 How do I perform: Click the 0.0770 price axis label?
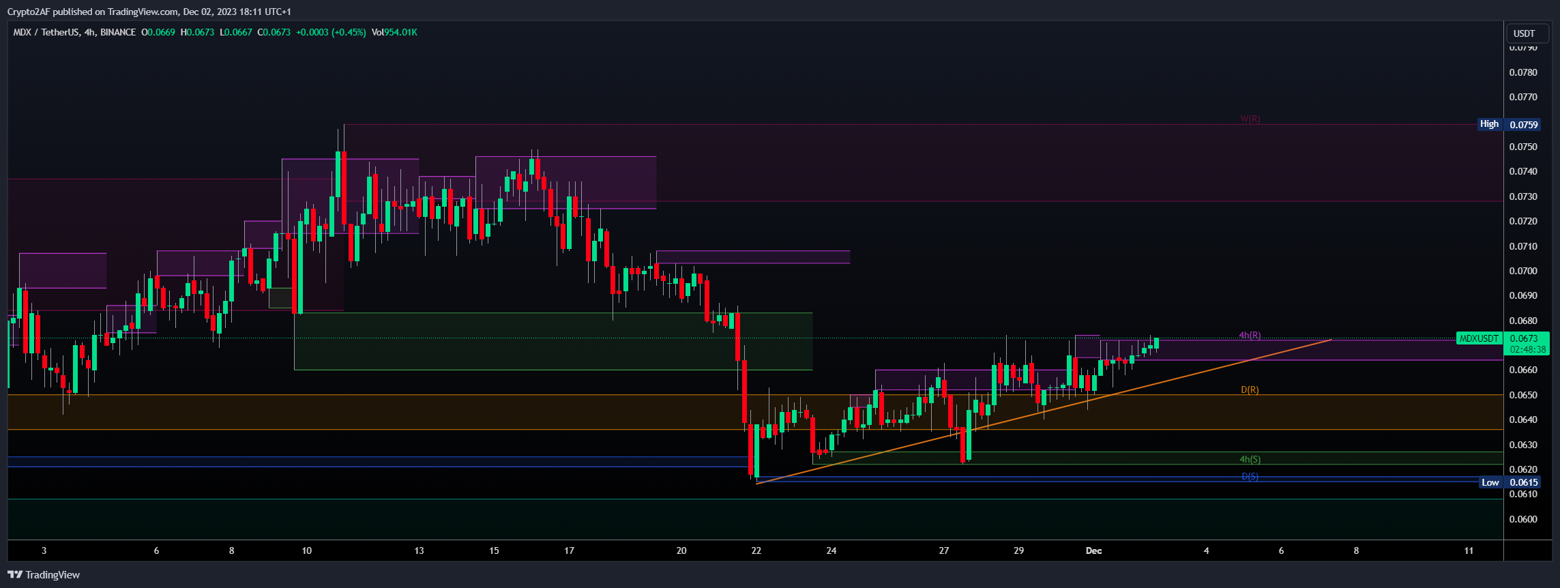coord(1523,97)
